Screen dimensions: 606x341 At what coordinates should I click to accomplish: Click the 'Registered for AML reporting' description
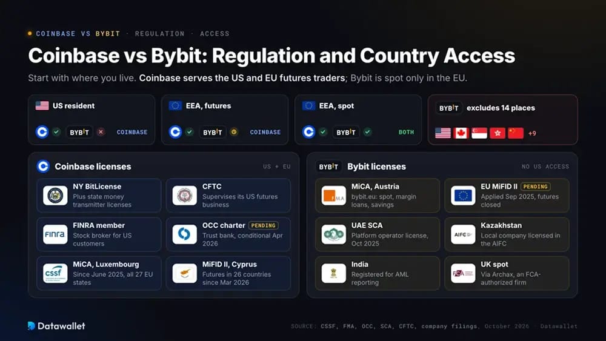coord(380,279)
